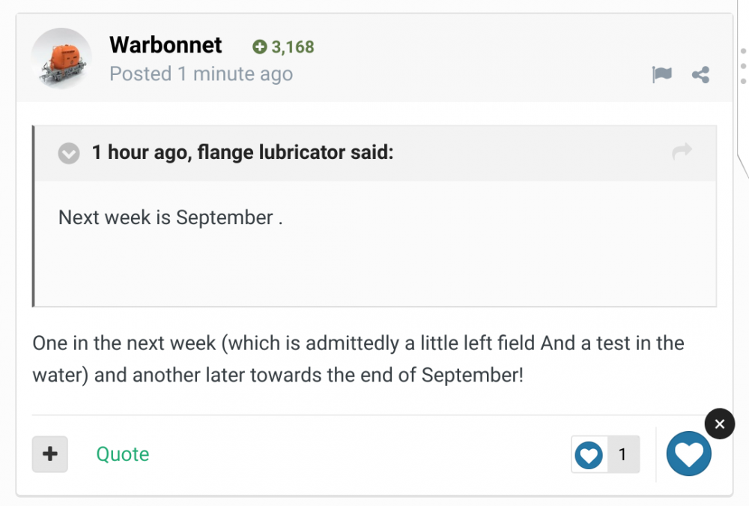Click the small heart reaction icon

[589, 454]
